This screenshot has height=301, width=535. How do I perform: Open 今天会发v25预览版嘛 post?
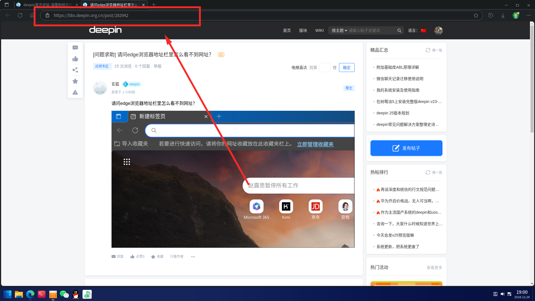[x=395, y=235]
